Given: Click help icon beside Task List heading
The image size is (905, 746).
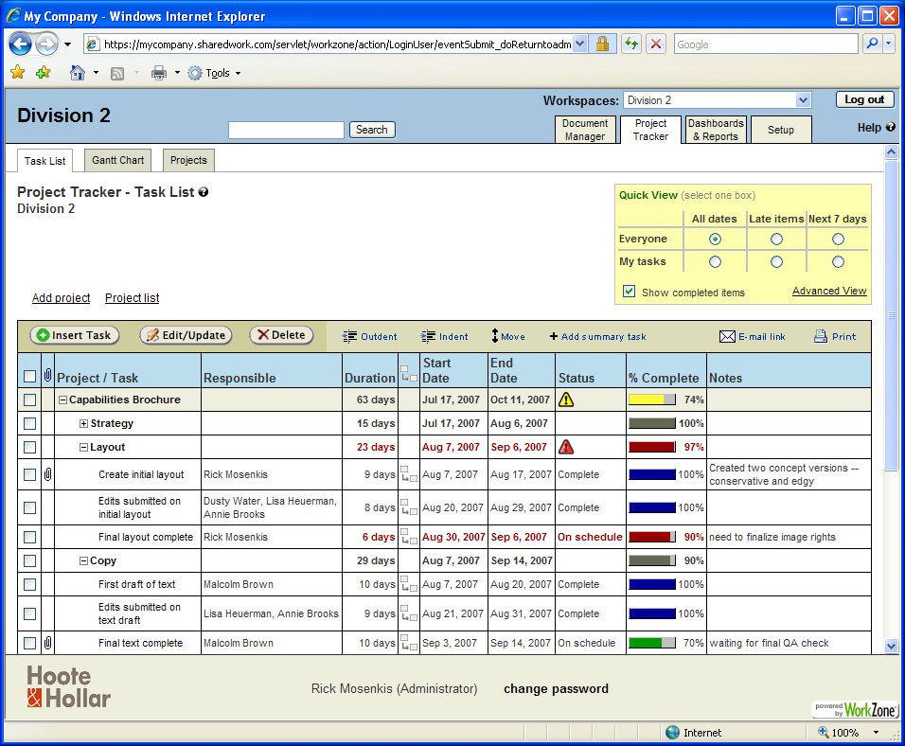Looking at the screenshot, I should [x=204, y=192].
